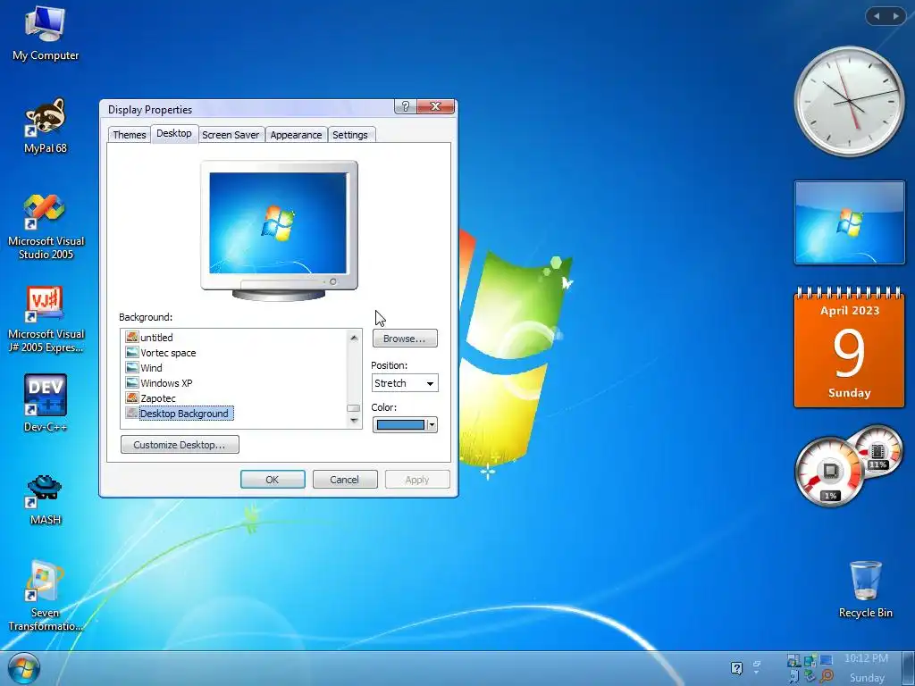Open the Position dropdown showing Stretch

405,383
